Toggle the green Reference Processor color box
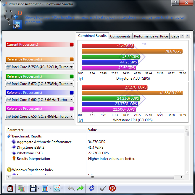Viewport: 195px width, 195px height. (72, 76)
